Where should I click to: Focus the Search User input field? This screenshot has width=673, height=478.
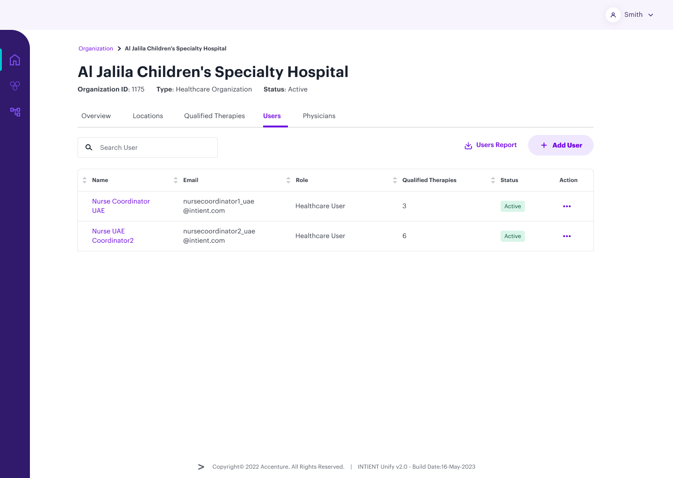tap(154, 148)
